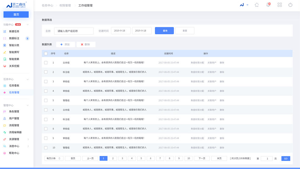Check the select-all checkbox in the table header

(x=46, y=54)
